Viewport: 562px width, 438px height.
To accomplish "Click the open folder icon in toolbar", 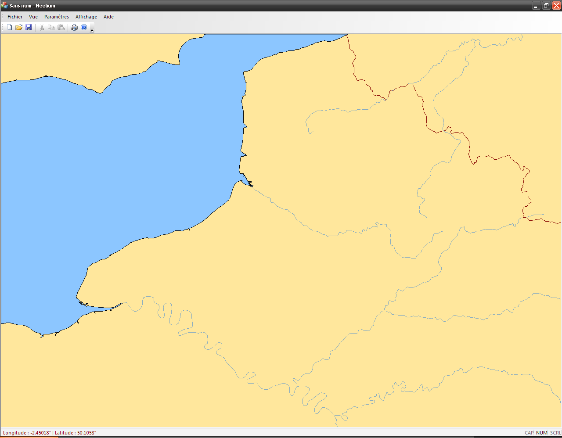I will click(19, 28).
